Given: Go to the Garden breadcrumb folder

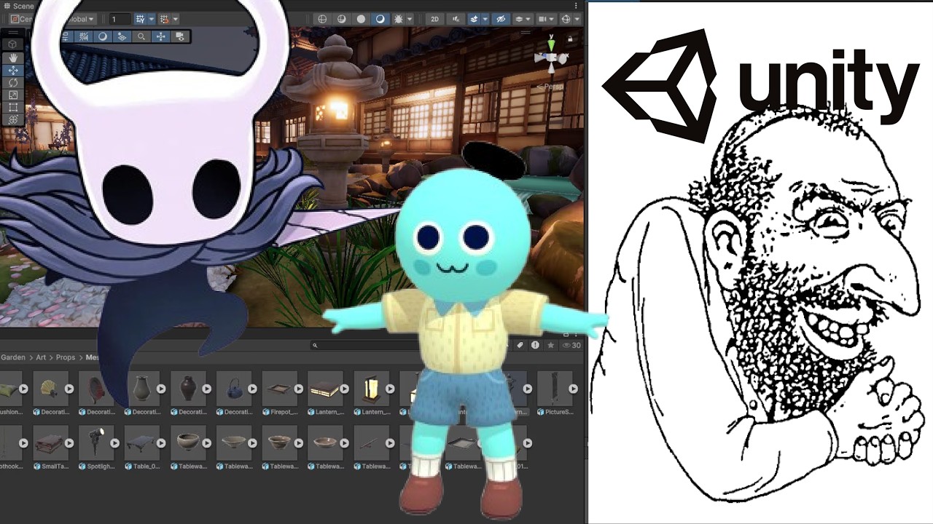Looking at the screenshot, I should point(13,357).
